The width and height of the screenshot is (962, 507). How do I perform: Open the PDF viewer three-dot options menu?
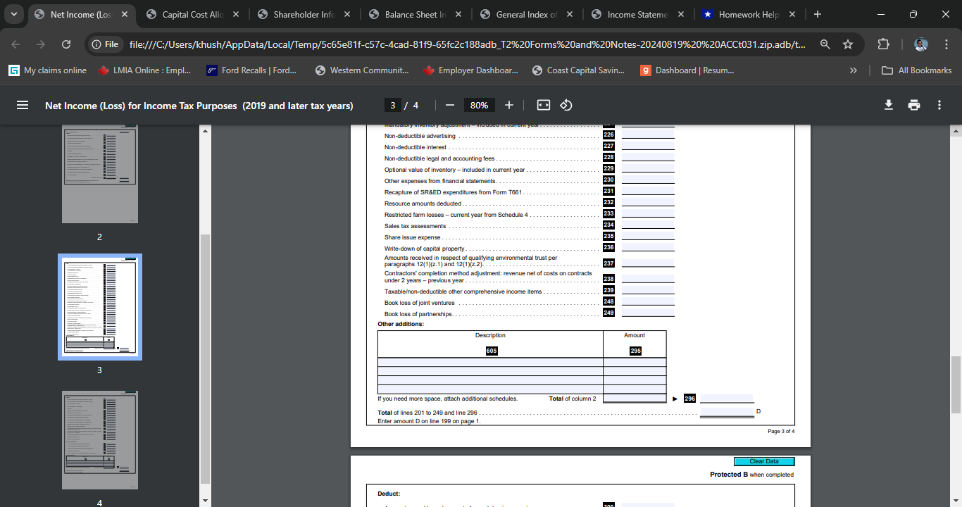pyautogui.click(x=939, y=104)
